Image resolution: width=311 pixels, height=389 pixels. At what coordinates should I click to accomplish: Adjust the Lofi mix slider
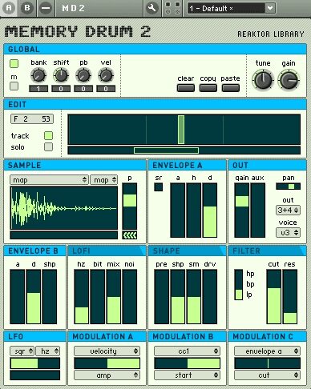click(114, 296)
